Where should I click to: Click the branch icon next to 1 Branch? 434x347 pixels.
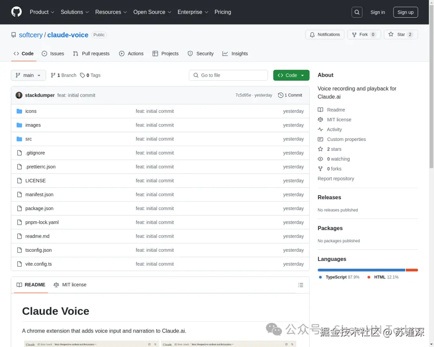(x=53, y=75)
